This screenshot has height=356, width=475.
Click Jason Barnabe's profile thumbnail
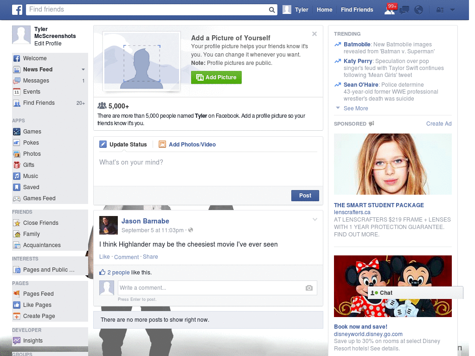pos(109,225)
